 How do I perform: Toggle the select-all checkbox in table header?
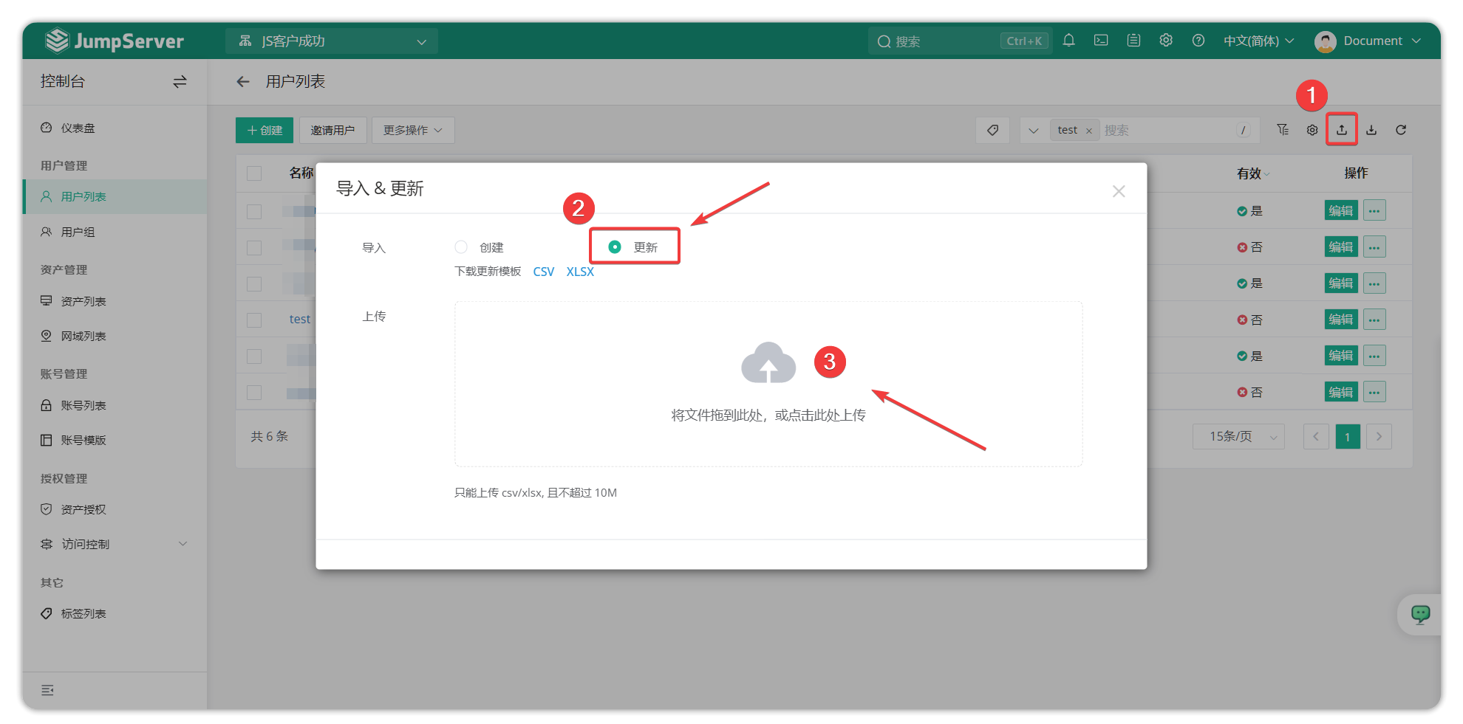click(254, 173)
